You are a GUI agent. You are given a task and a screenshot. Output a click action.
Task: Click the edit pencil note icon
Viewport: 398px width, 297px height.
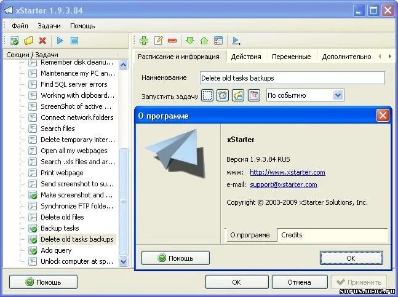point(159,41)
